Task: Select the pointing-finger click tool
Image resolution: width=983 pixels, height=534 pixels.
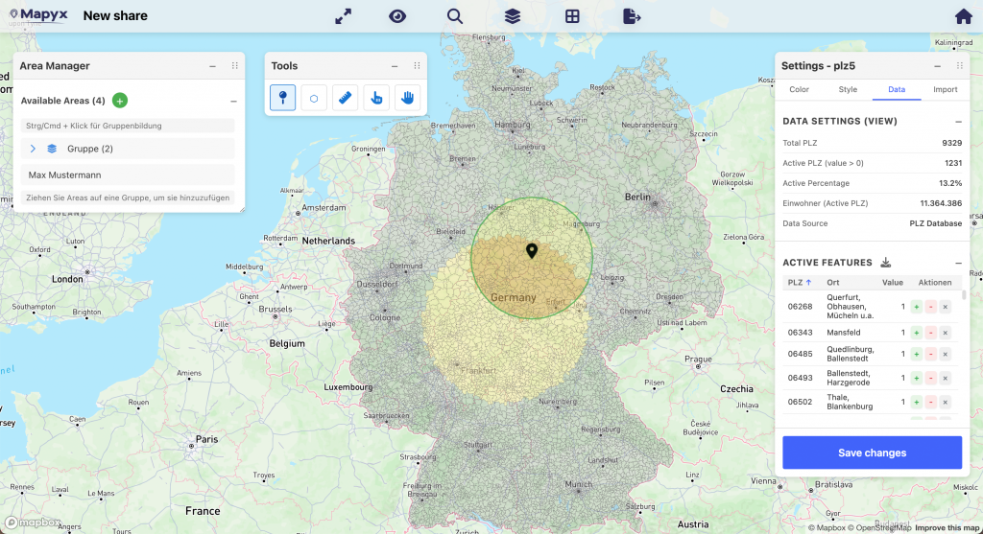Action: (x=376, y=97)
